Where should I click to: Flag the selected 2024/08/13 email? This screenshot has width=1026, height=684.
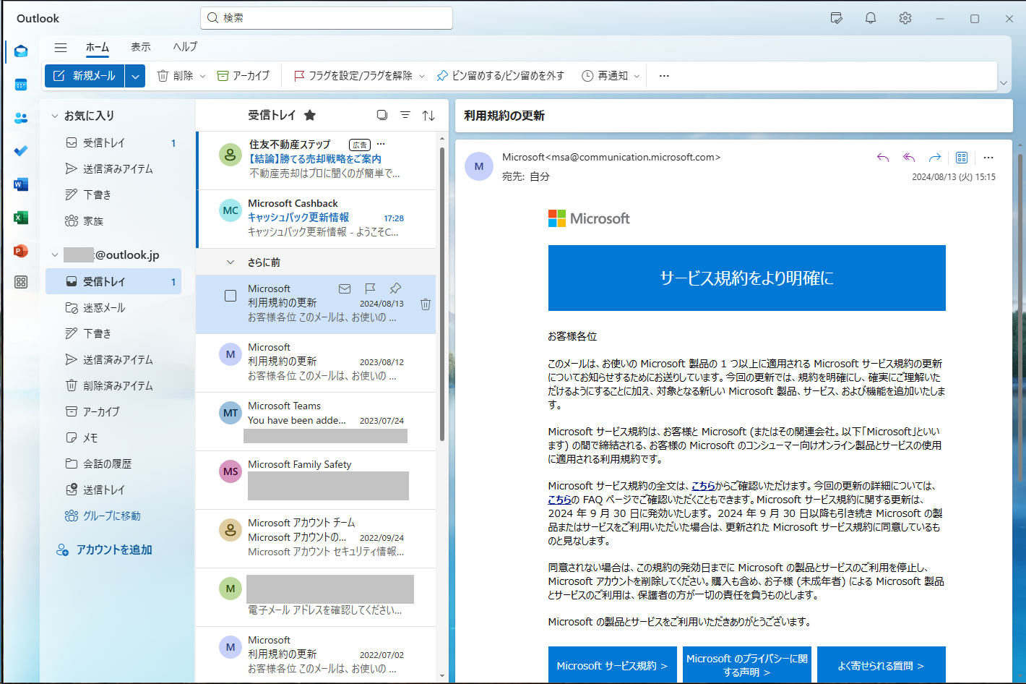(370, 288)
